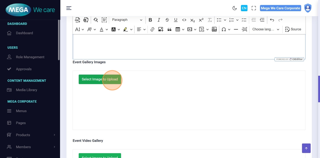Insert a block quote
The width and height of the screenshot is (320, 158).
[169, 29]
